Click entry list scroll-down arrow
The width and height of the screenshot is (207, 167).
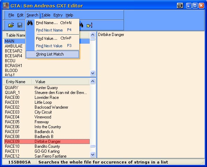pos(93,154)
